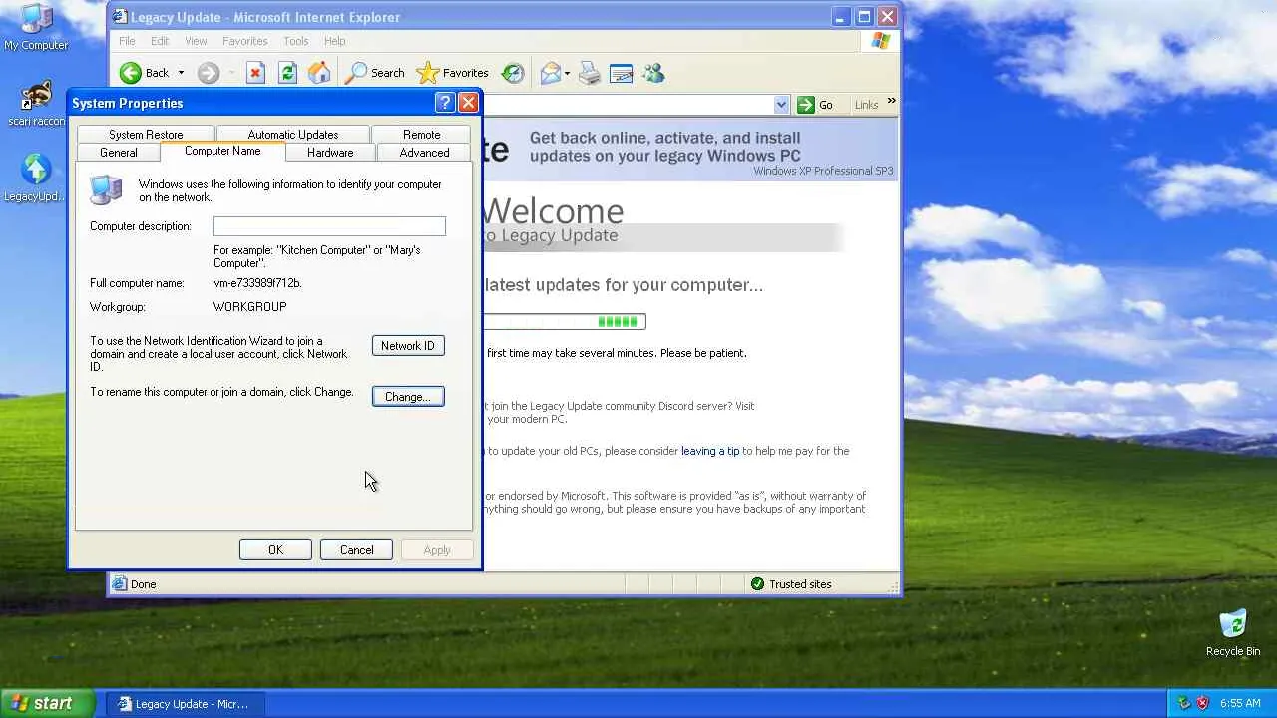This screenshot has height=718, width=1277.
Task: Expand the Links toolbar chevron
Action: click(891, 101)
